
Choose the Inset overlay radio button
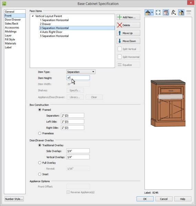(x=40, y=174)
